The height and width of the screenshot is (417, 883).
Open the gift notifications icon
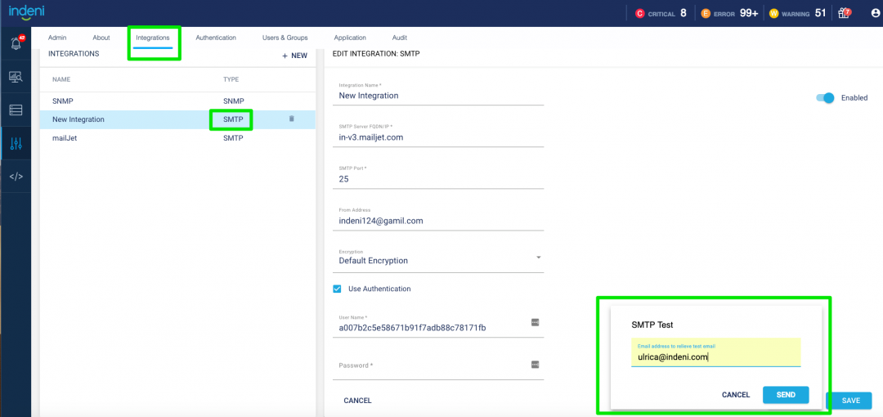click(x=845, y=13)
